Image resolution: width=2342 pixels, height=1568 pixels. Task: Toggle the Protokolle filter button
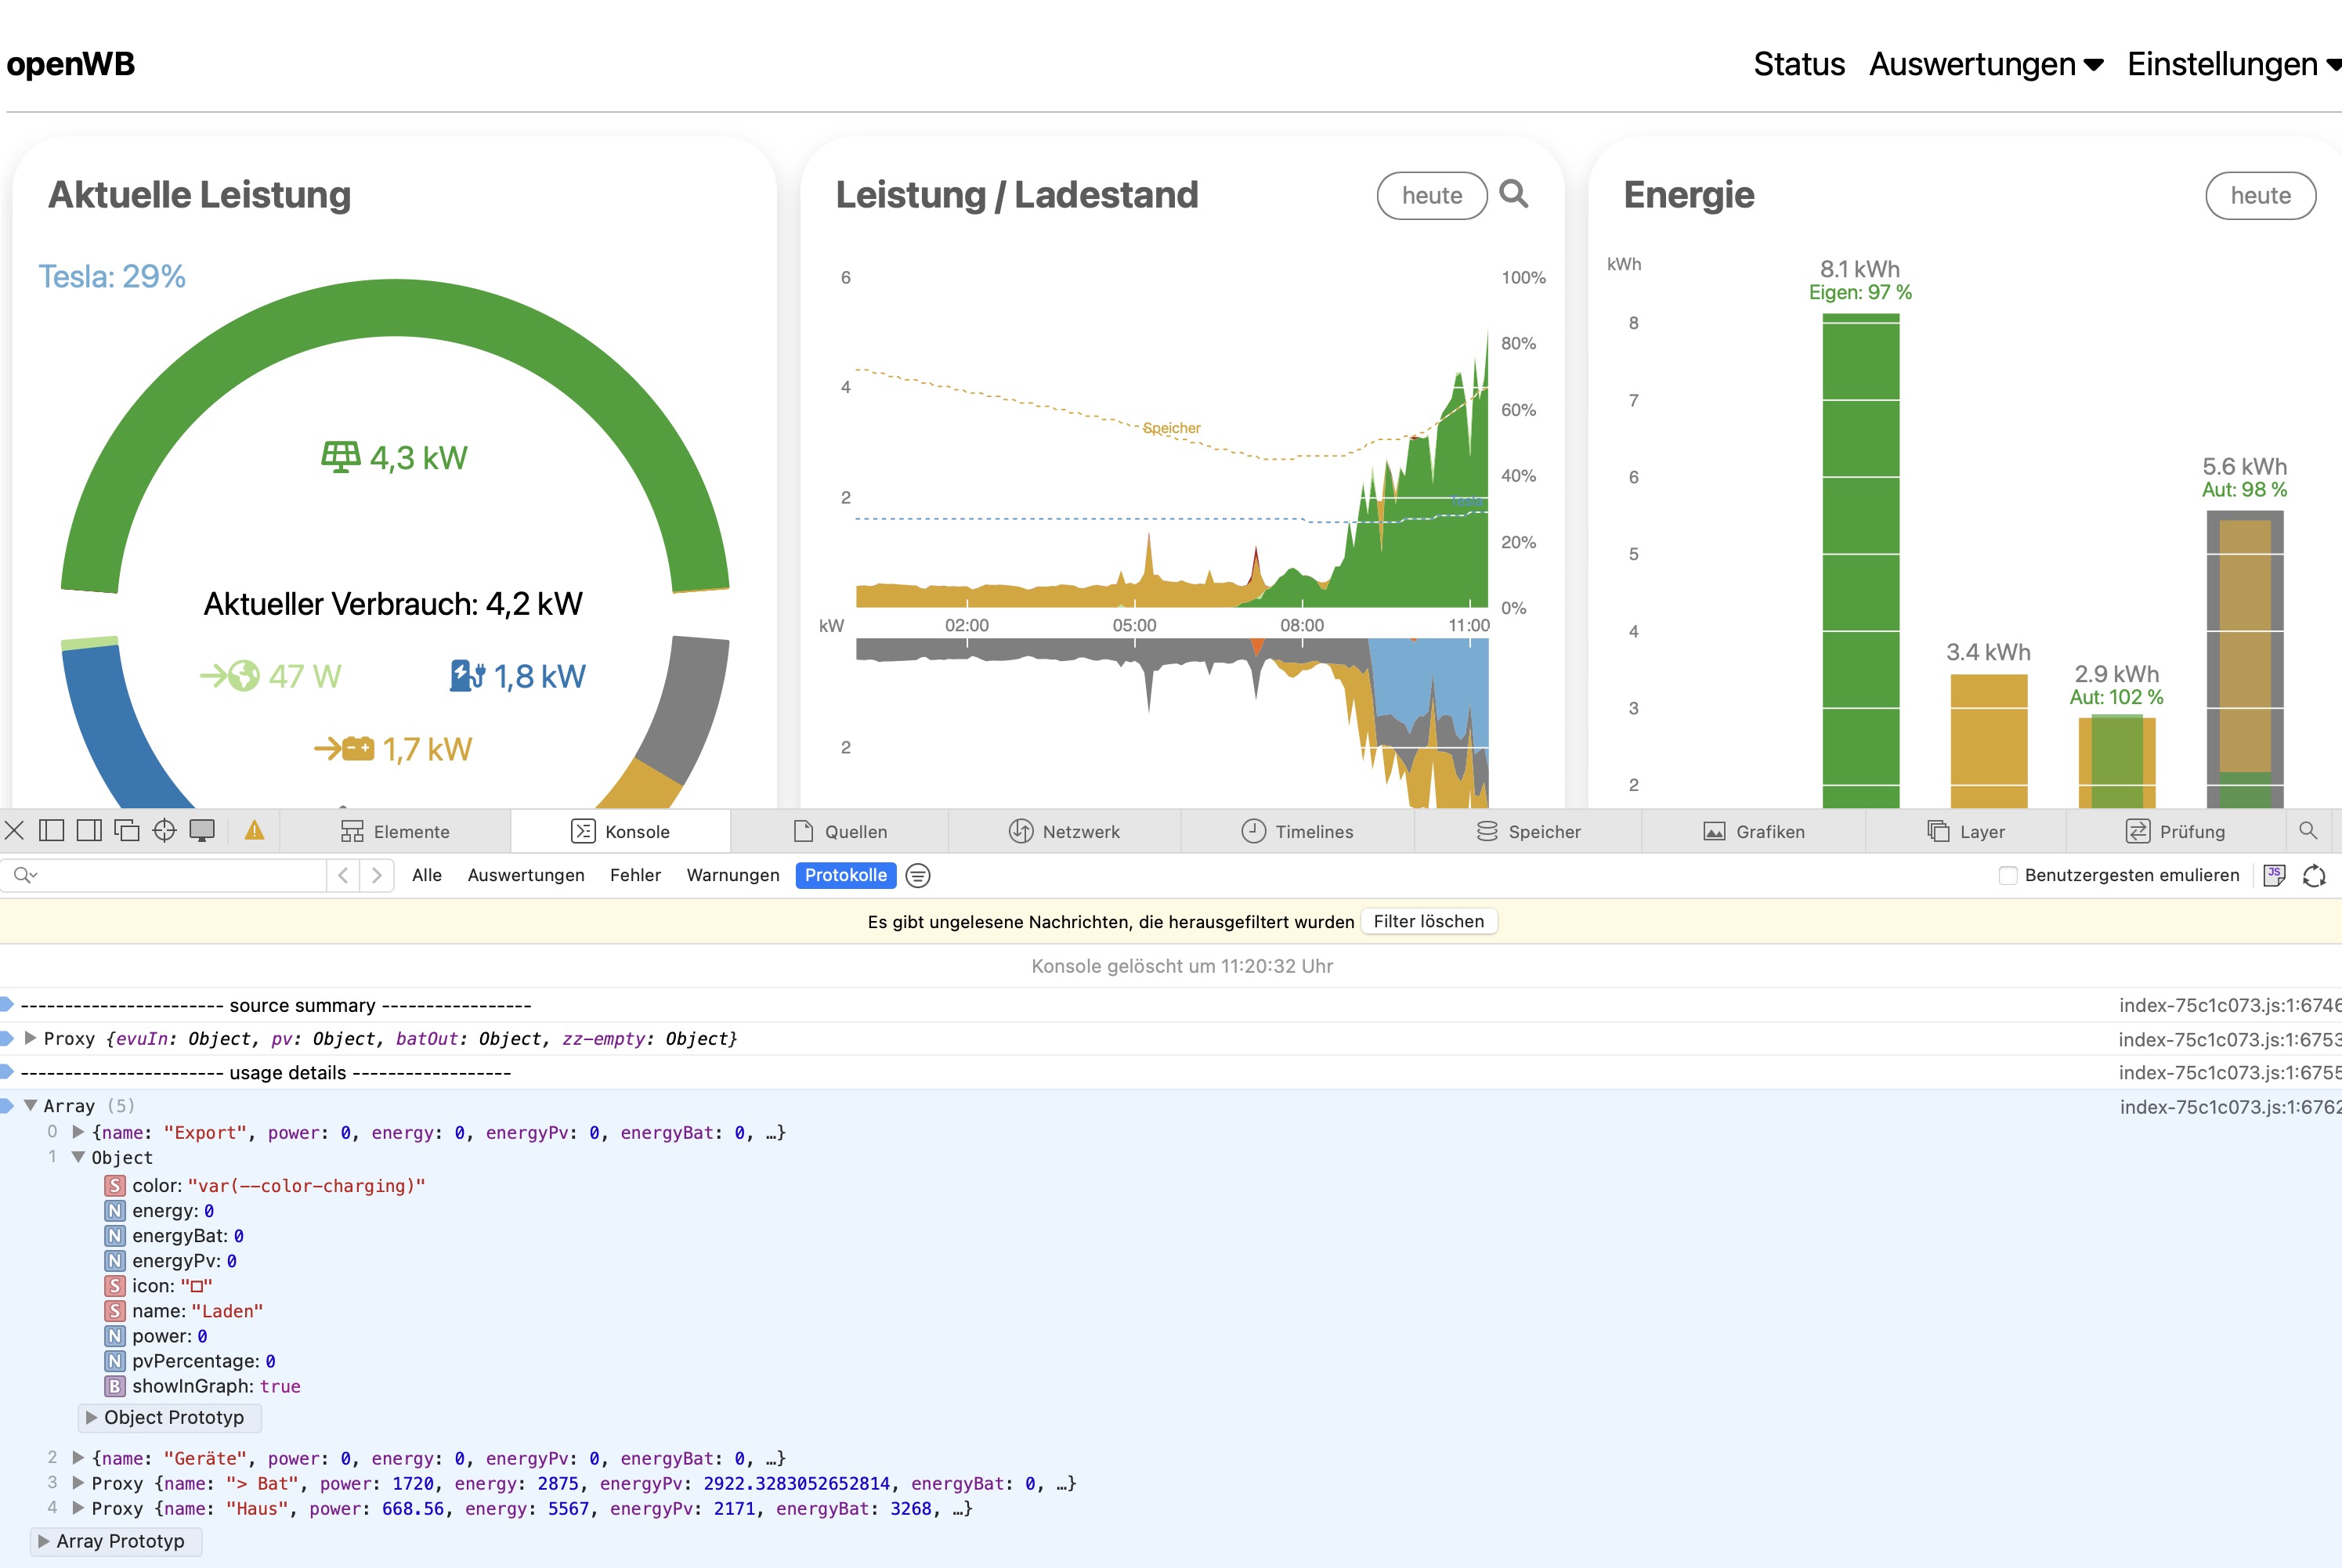(x=845, y=875)
